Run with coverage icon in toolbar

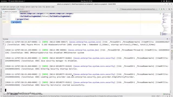[164, 9]
